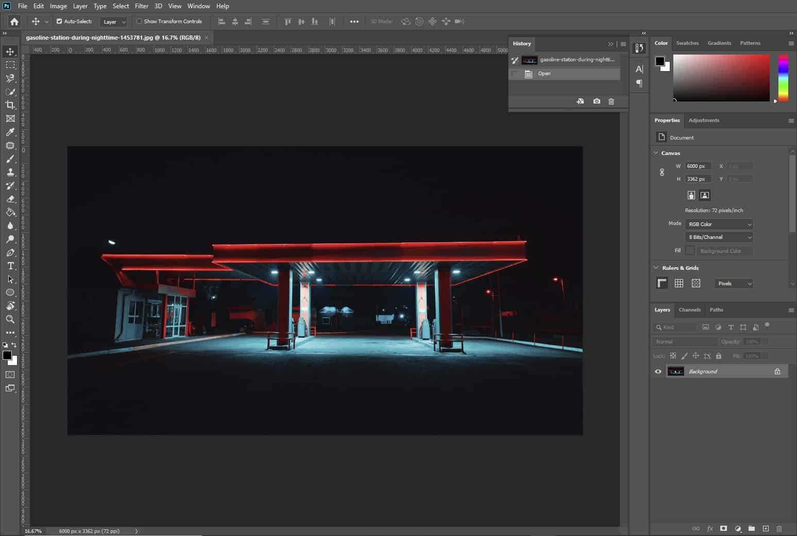Switch foreground and background colors
Screen dimensions: 797x536
point(14,345)
